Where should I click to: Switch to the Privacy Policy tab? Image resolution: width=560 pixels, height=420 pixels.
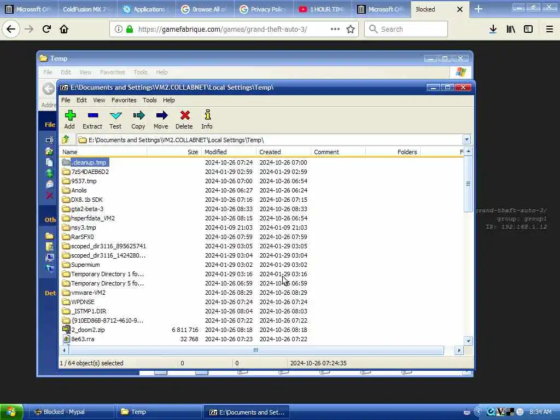point(264,9)
